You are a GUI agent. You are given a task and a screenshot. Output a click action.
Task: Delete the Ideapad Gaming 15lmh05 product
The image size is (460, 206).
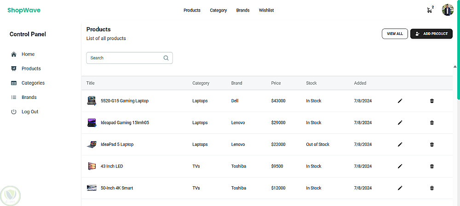click(431, 123)
